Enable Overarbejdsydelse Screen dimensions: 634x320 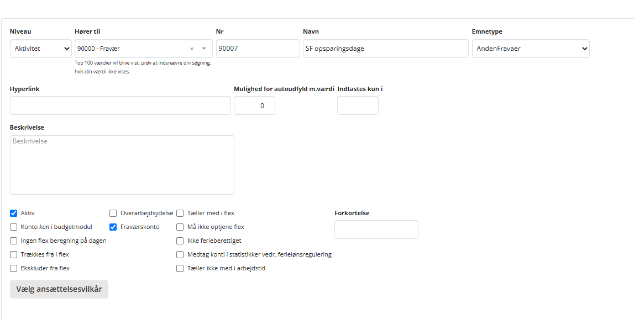[113, 213]
